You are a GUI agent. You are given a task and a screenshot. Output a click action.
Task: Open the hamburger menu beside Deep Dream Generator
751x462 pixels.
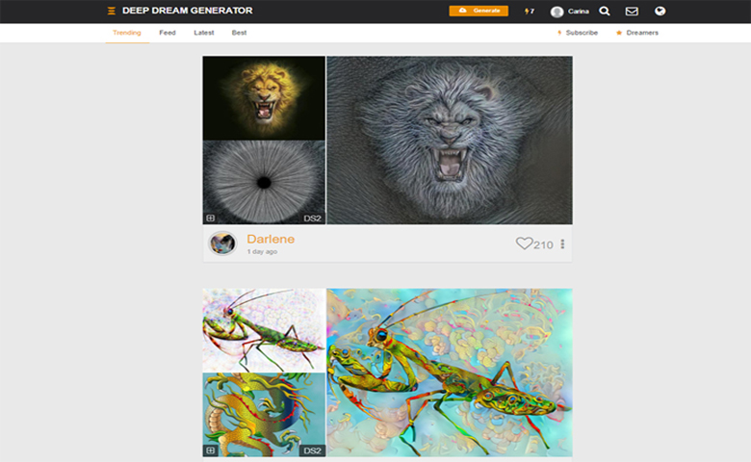click(111, 11)
